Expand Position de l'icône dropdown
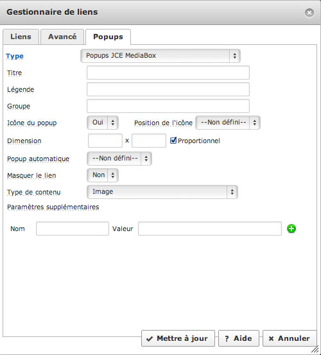Screen dimensions: 321x355 (x=228, y=123)
